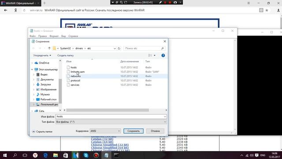Expand the Загрузки tree node

(34, 84)
